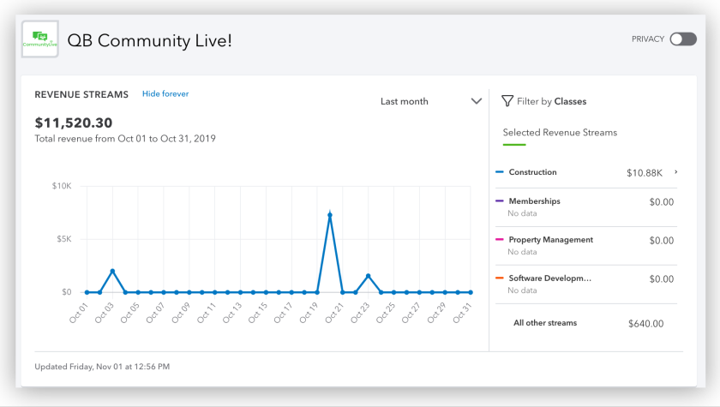Click the Construction $10.88K amount
Viewport: 720px width, 407px height.
(x=645, y=173)
